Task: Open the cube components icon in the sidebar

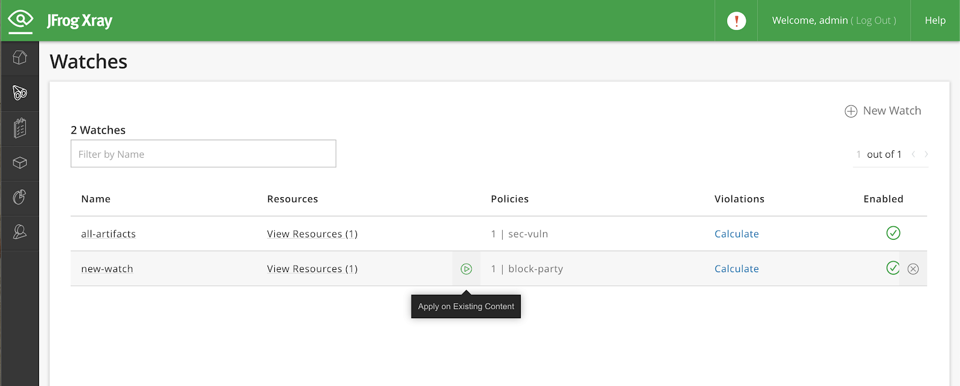Action: [20, 162]
